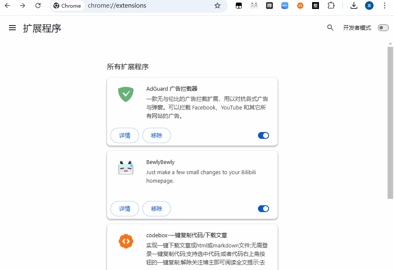This screenshot has width=394, height=270.
Task: Click the AdGuard green shield icon
Action: 125,95
